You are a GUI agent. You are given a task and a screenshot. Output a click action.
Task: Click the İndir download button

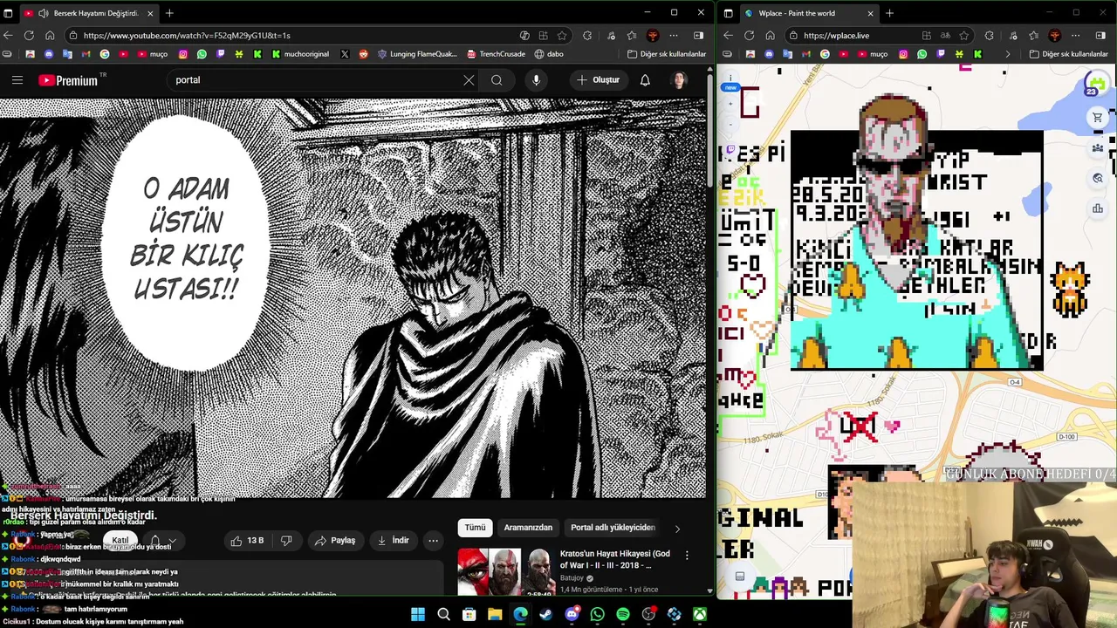(x=392, y=541)
